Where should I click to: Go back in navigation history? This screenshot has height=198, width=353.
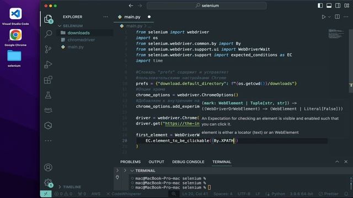point(131,5)
